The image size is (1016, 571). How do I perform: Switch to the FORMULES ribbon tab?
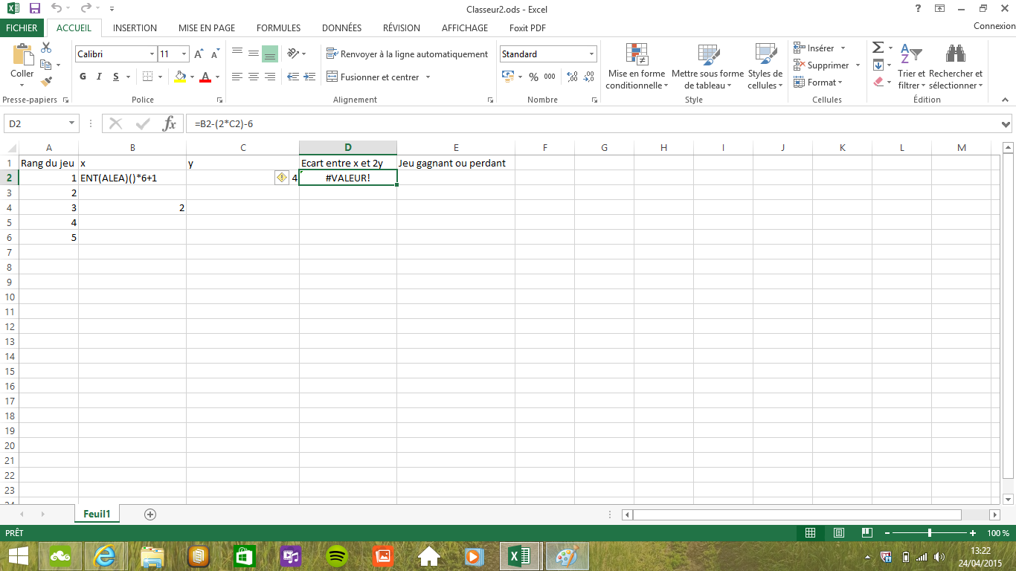278,28
